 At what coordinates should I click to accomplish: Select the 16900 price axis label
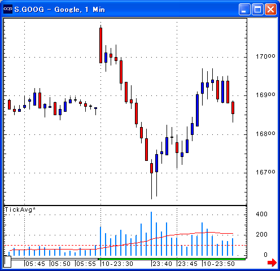tap(265, 95)
